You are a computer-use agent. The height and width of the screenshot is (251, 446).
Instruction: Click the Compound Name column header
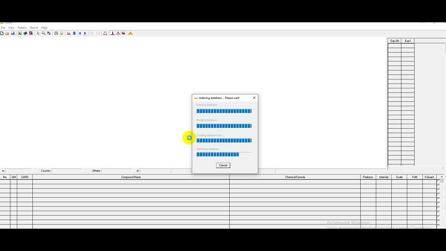(x=131, y=177)
